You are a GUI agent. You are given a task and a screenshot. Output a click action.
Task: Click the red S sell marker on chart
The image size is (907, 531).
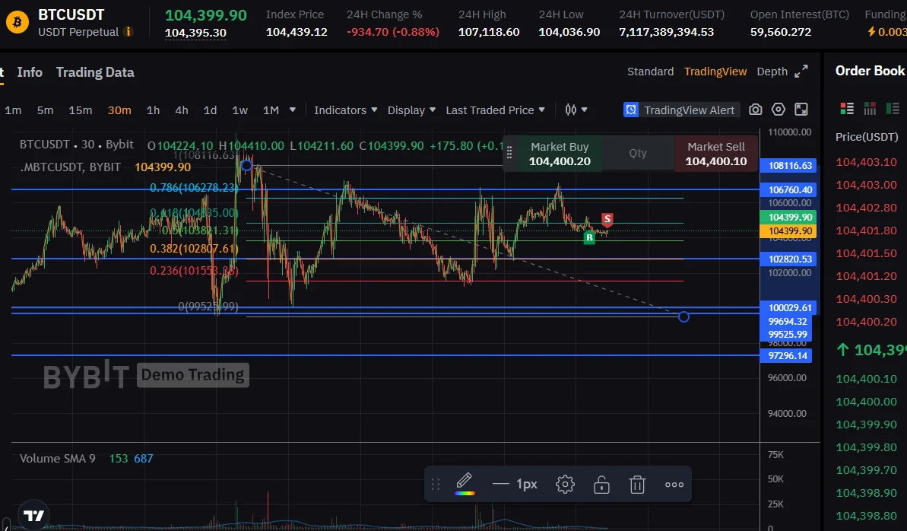(x=607, y=219)
